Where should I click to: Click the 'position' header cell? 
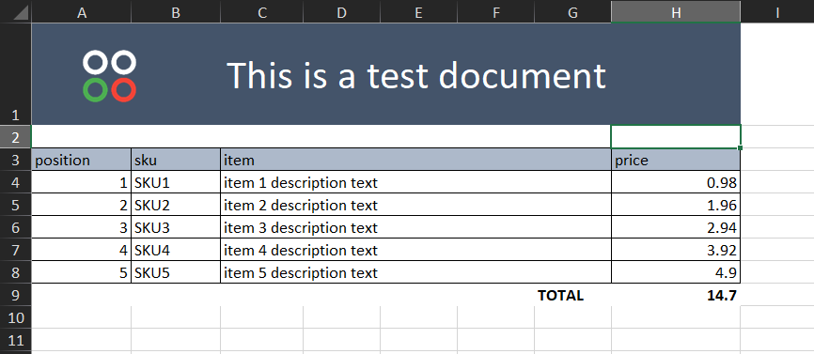tap(81, 160)
